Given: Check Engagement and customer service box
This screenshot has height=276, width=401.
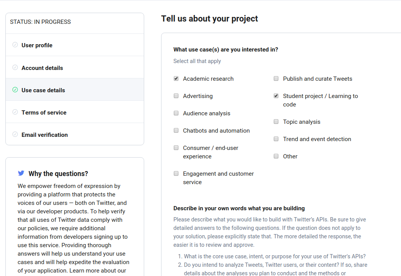Looking at the screenshot, I should tap(176, 173).
